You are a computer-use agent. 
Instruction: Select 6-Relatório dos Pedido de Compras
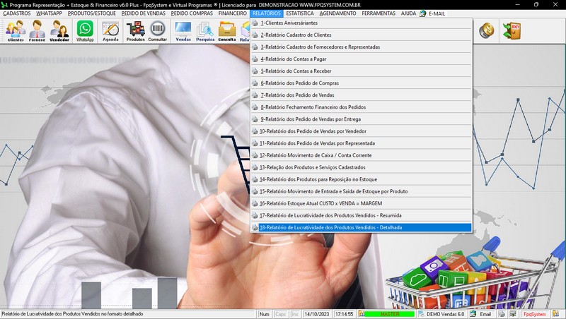click(361, 83)
